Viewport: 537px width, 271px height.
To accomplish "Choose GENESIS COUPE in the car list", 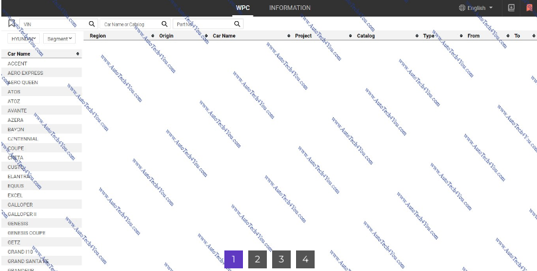I will (27, 233).
